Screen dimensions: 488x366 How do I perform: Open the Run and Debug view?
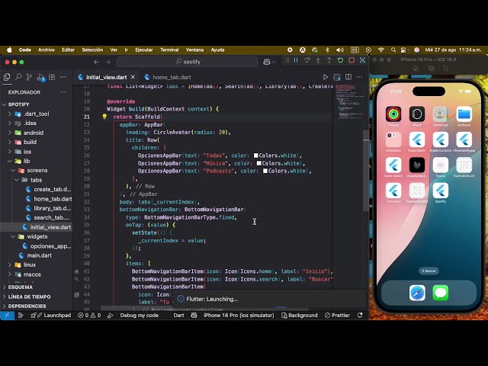(40, 77)
